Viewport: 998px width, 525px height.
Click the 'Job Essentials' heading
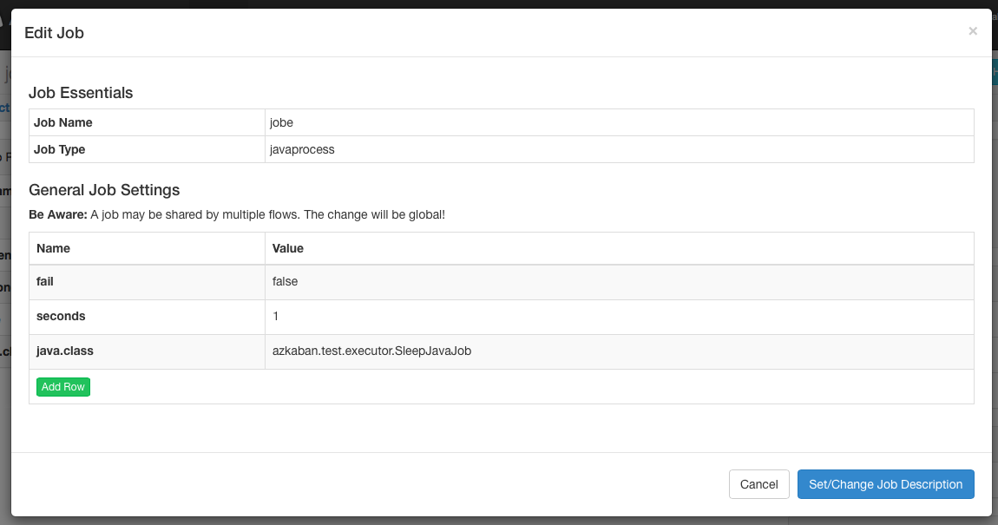tap(81, 93)
